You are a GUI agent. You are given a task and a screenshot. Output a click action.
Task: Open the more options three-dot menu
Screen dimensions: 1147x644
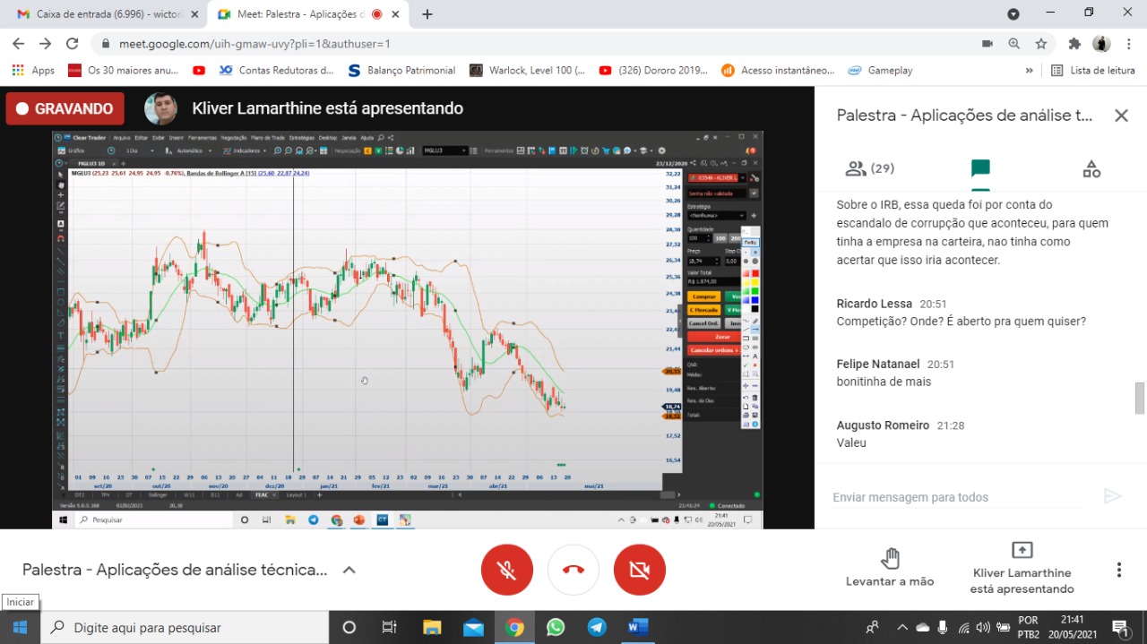[x=1119, y=570]
